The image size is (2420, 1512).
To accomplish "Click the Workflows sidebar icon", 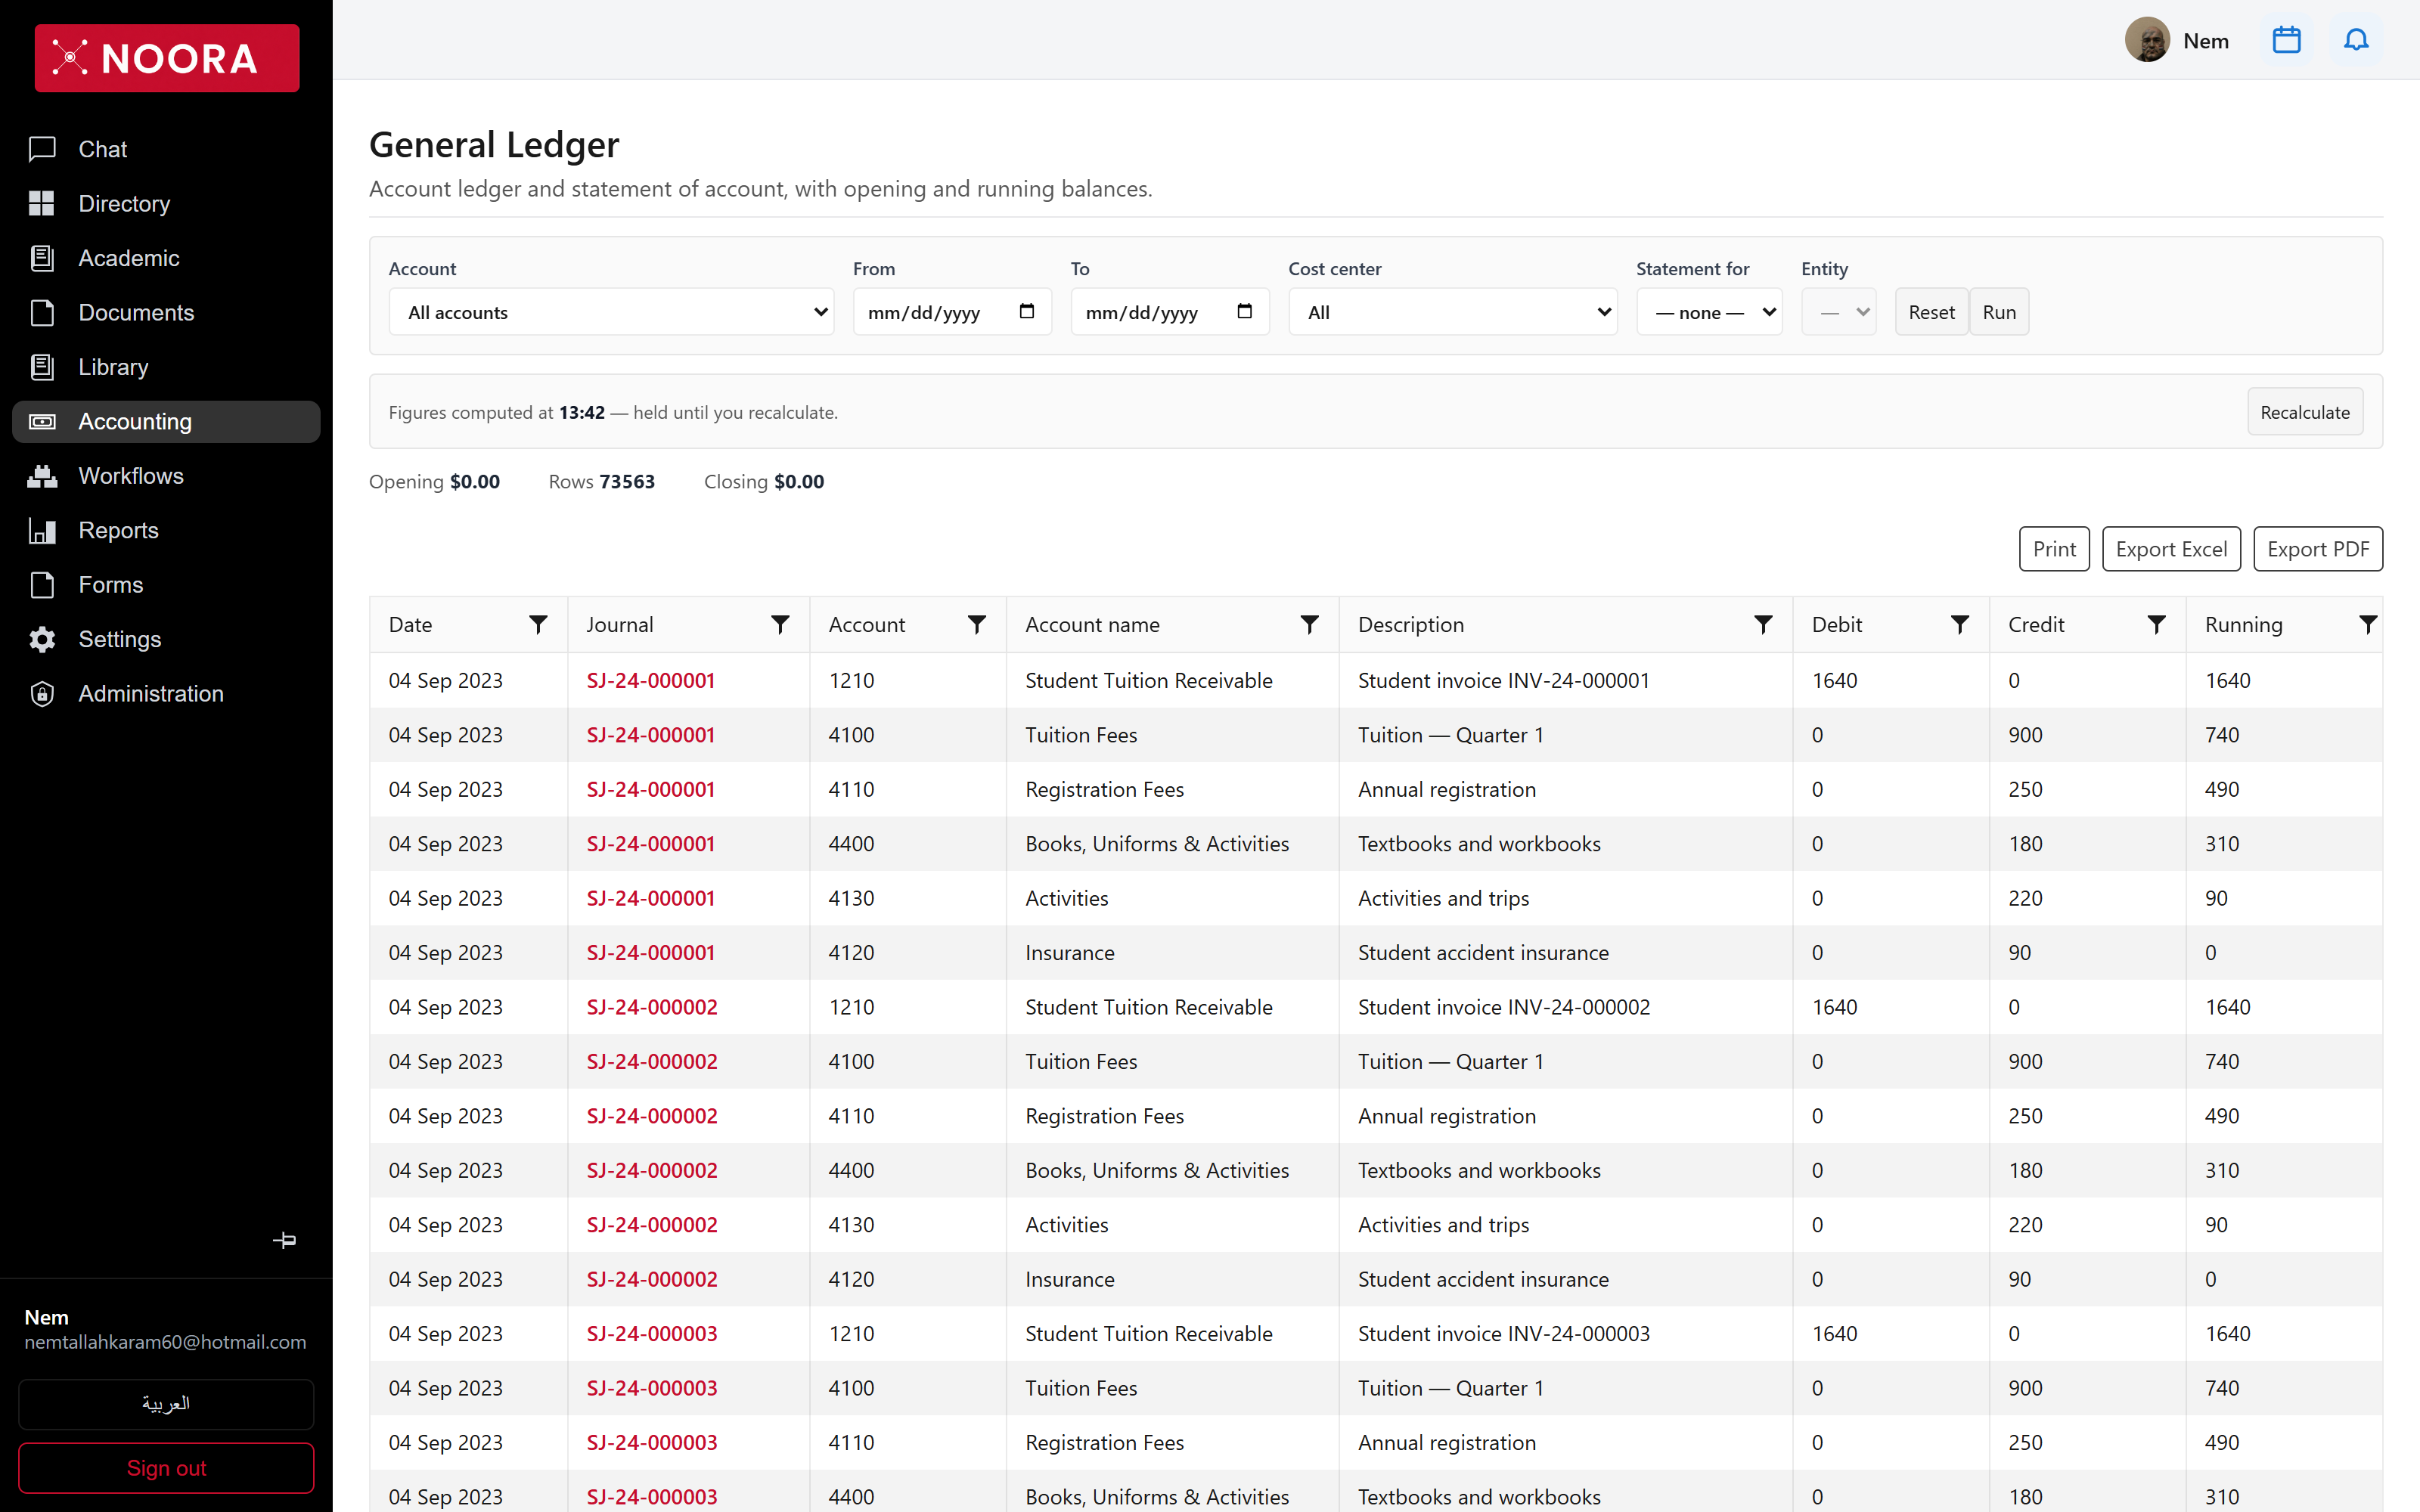I will click(42, 476).
